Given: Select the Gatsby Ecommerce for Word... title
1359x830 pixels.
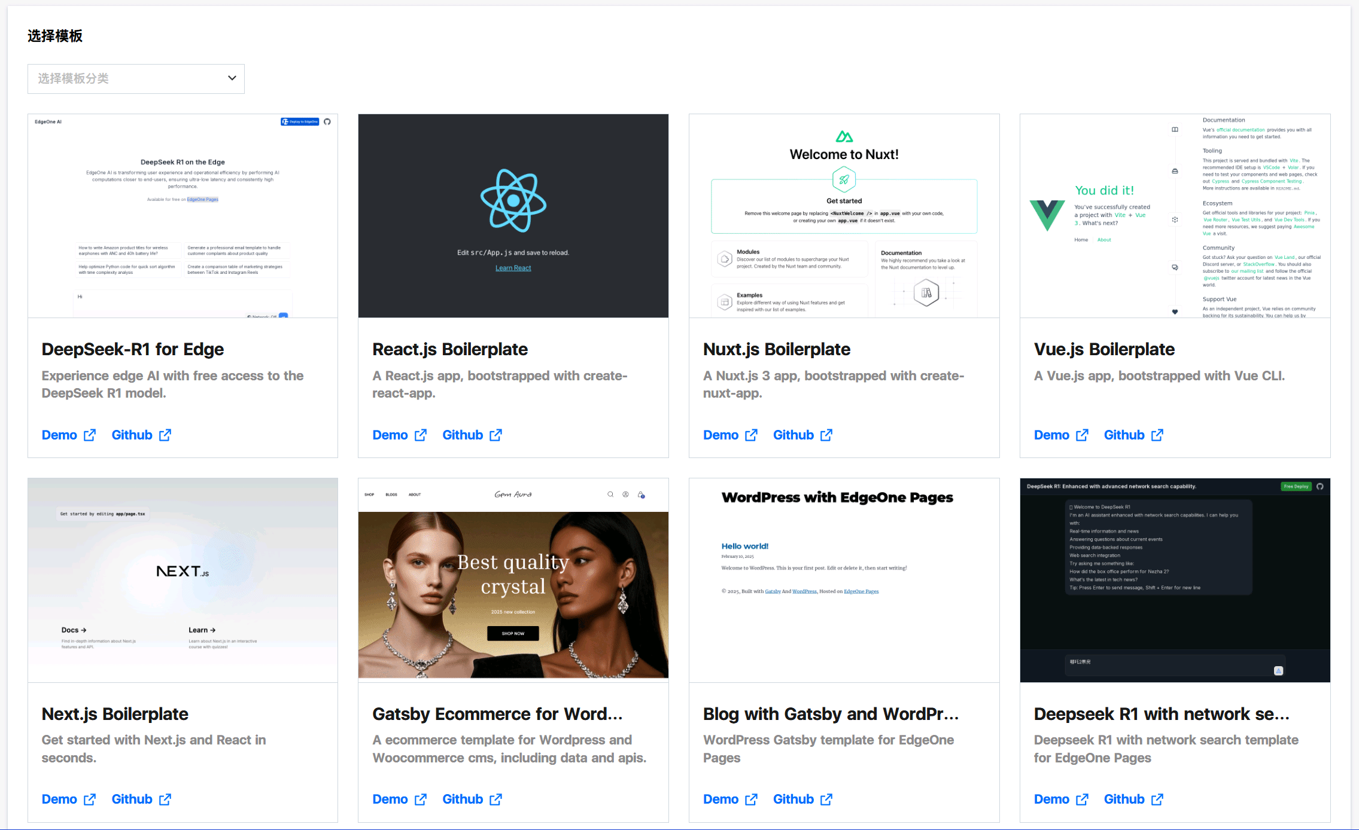Looking at the screenshot, I should click(498, 714).
